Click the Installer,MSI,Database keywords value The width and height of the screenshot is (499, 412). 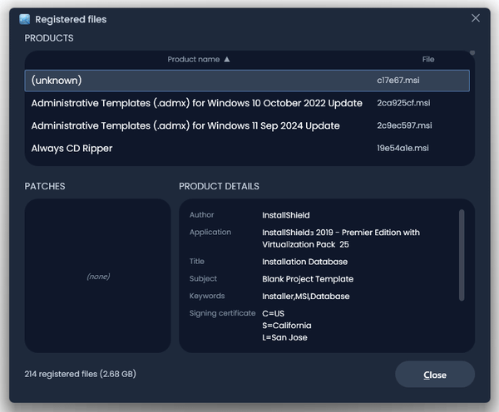point(305,297)
